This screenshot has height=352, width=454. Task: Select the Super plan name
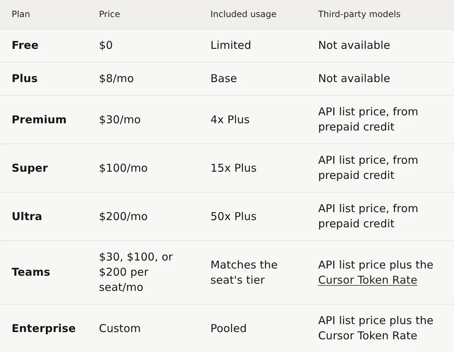30,168
